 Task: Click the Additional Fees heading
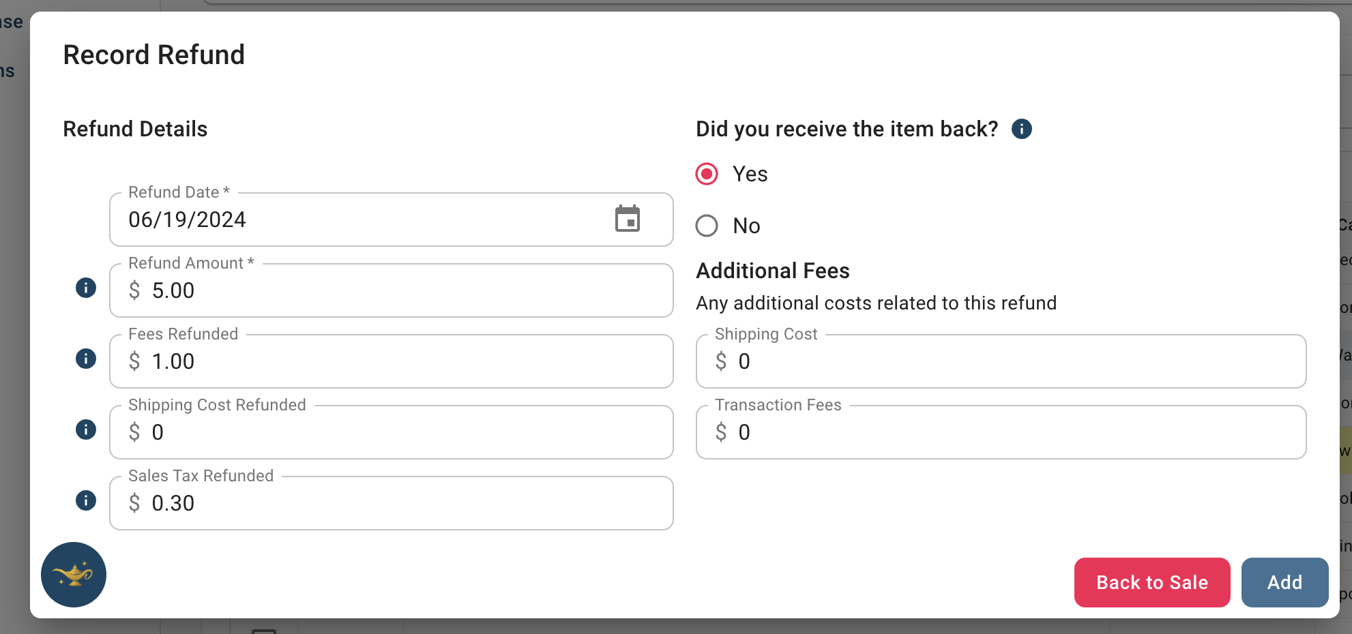pos(773,271)
